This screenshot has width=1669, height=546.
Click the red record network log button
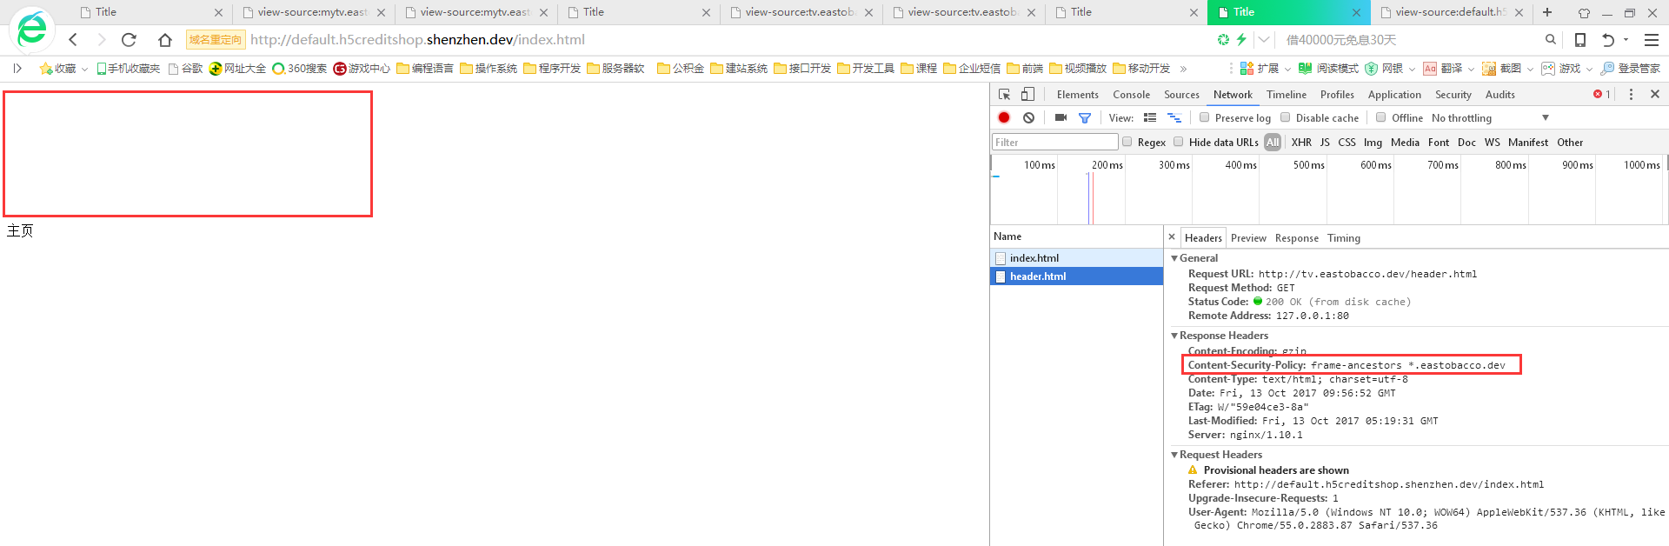pos(1004,117)
